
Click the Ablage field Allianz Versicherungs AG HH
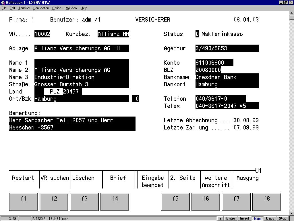pos(82,48)
